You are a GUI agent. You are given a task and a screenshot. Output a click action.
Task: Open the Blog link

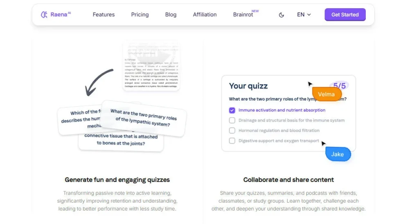point(171,15)
